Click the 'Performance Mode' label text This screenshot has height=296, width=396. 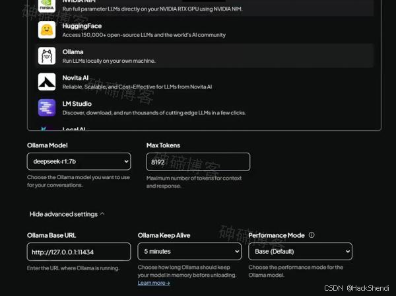click(277, 235)
